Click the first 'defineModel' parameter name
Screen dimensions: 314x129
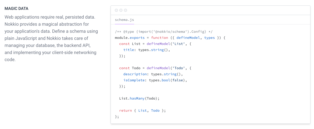[188, 38]
